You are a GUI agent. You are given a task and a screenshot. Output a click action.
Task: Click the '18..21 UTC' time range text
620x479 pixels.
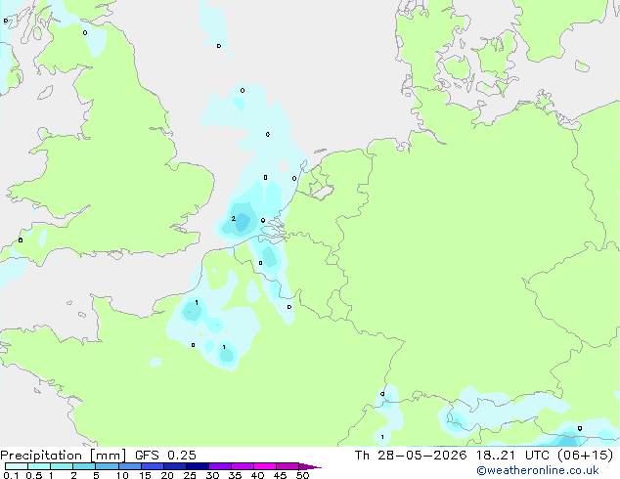(x=512, y=456)
